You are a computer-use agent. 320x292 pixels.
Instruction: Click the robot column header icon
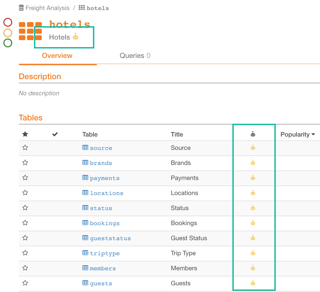pyautogui.click(x=253, y=134)
